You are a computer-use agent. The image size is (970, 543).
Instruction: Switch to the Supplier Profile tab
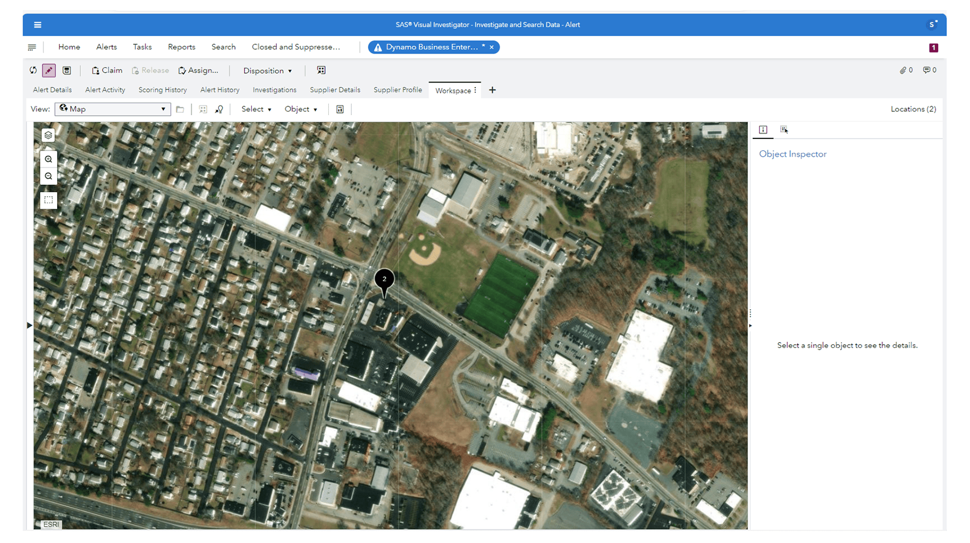[x=398, y=89]
